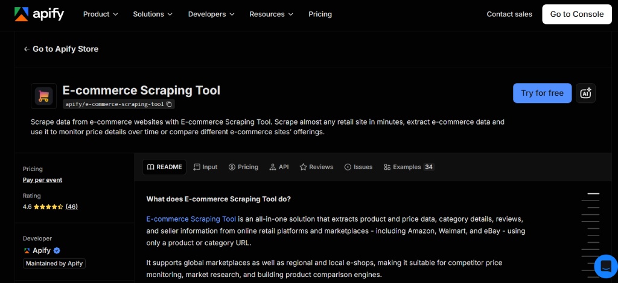Click the Maintained by Apify badge
The width and height of the screenshot is (618, 283).
(54, 263)
